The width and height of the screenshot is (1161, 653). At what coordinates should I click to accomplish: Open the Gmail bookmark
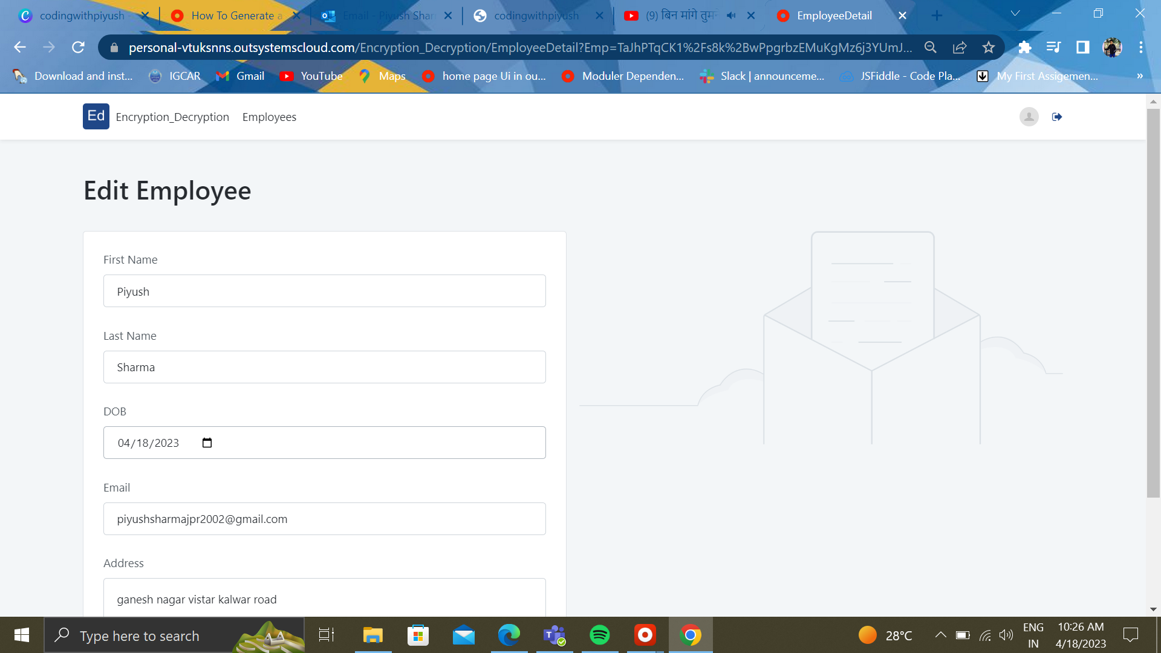tap(241, 76)
